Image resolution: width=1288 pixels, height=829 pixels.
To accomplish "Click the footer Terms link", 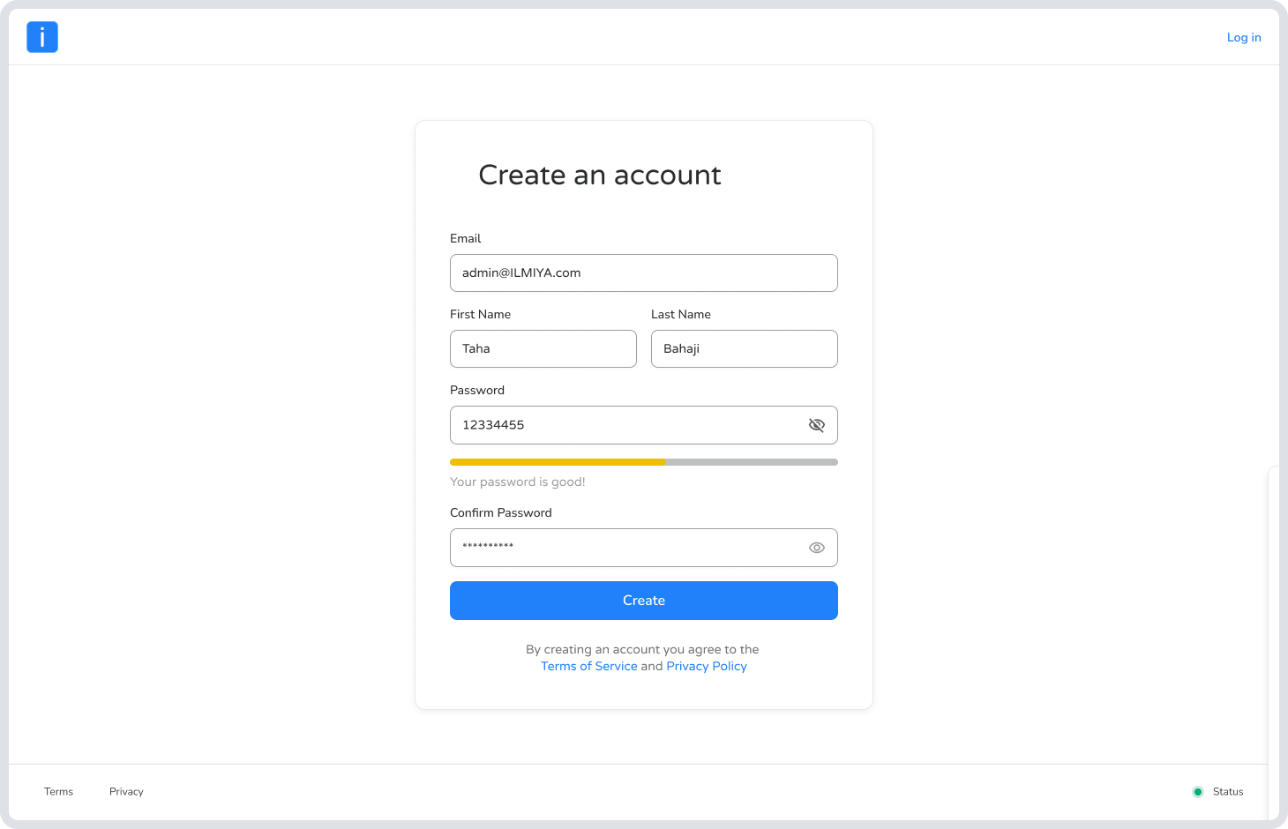I will [58, 792].
